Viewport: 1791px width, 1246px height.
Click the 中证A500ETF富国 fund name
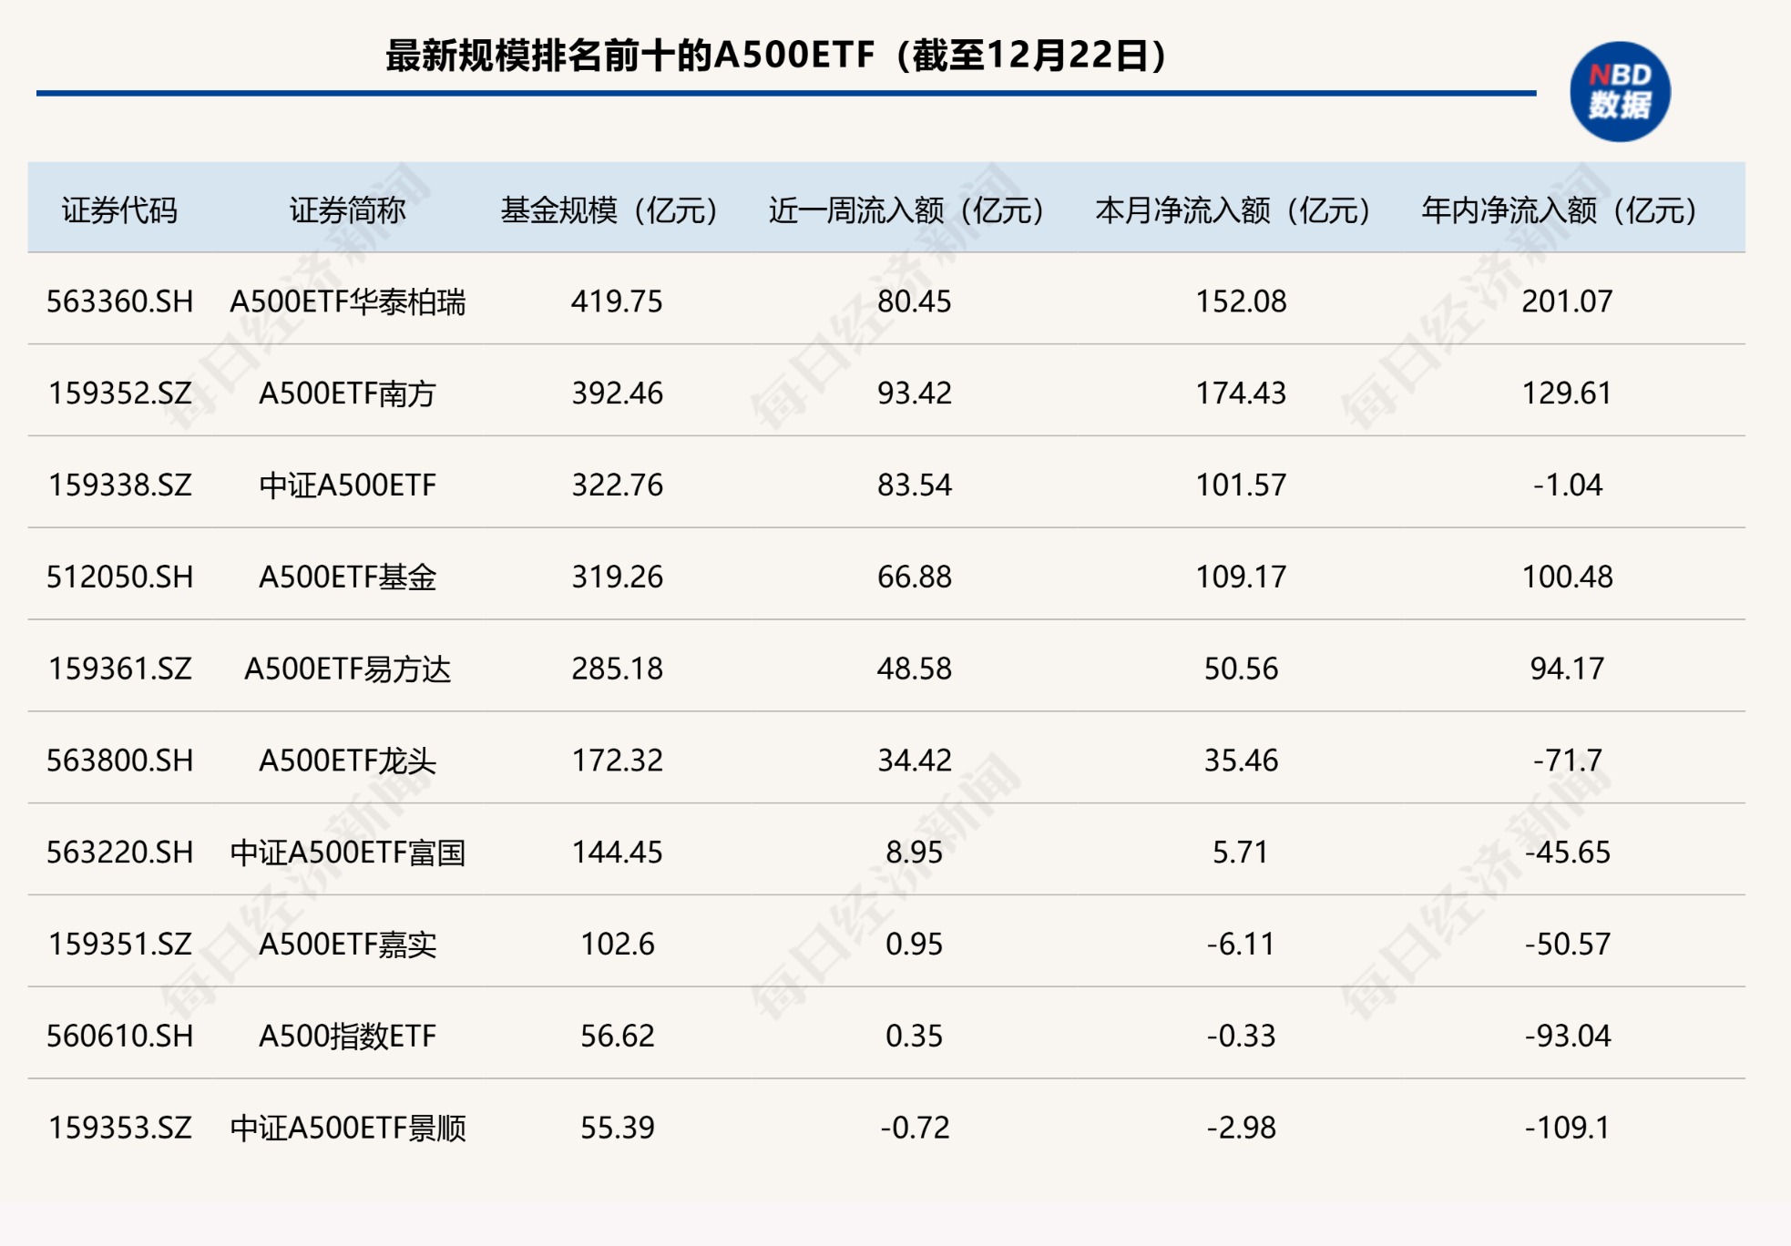(347, 853)
